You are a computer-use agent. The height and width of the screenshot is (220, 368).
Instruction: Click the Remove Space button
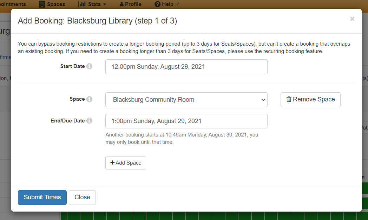[x=310, y=100]
